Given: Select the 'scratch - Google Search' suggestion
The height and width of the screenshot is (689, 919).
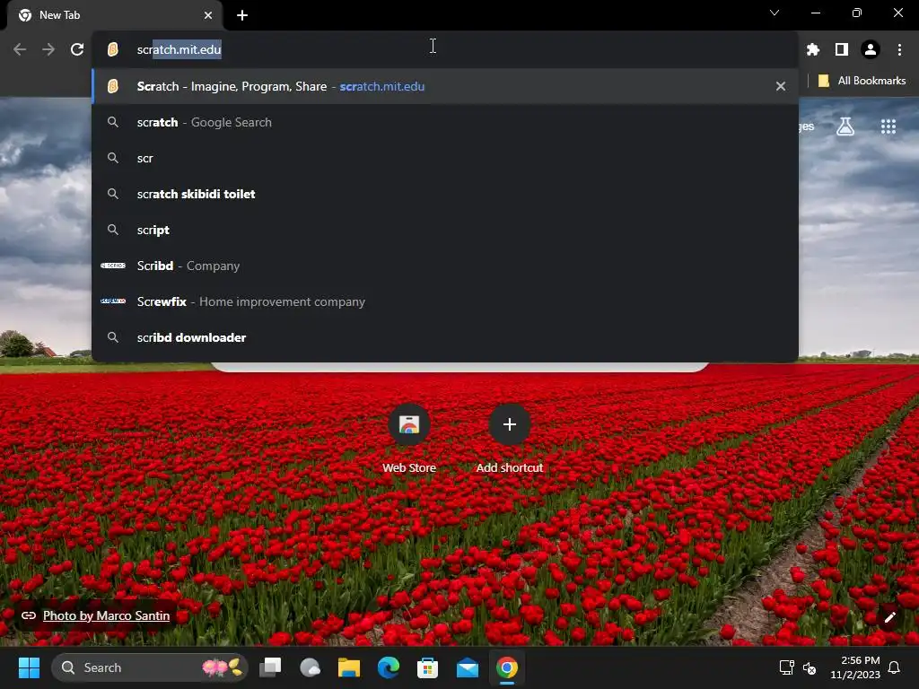Looking at the screenshot, I should 445,122.
